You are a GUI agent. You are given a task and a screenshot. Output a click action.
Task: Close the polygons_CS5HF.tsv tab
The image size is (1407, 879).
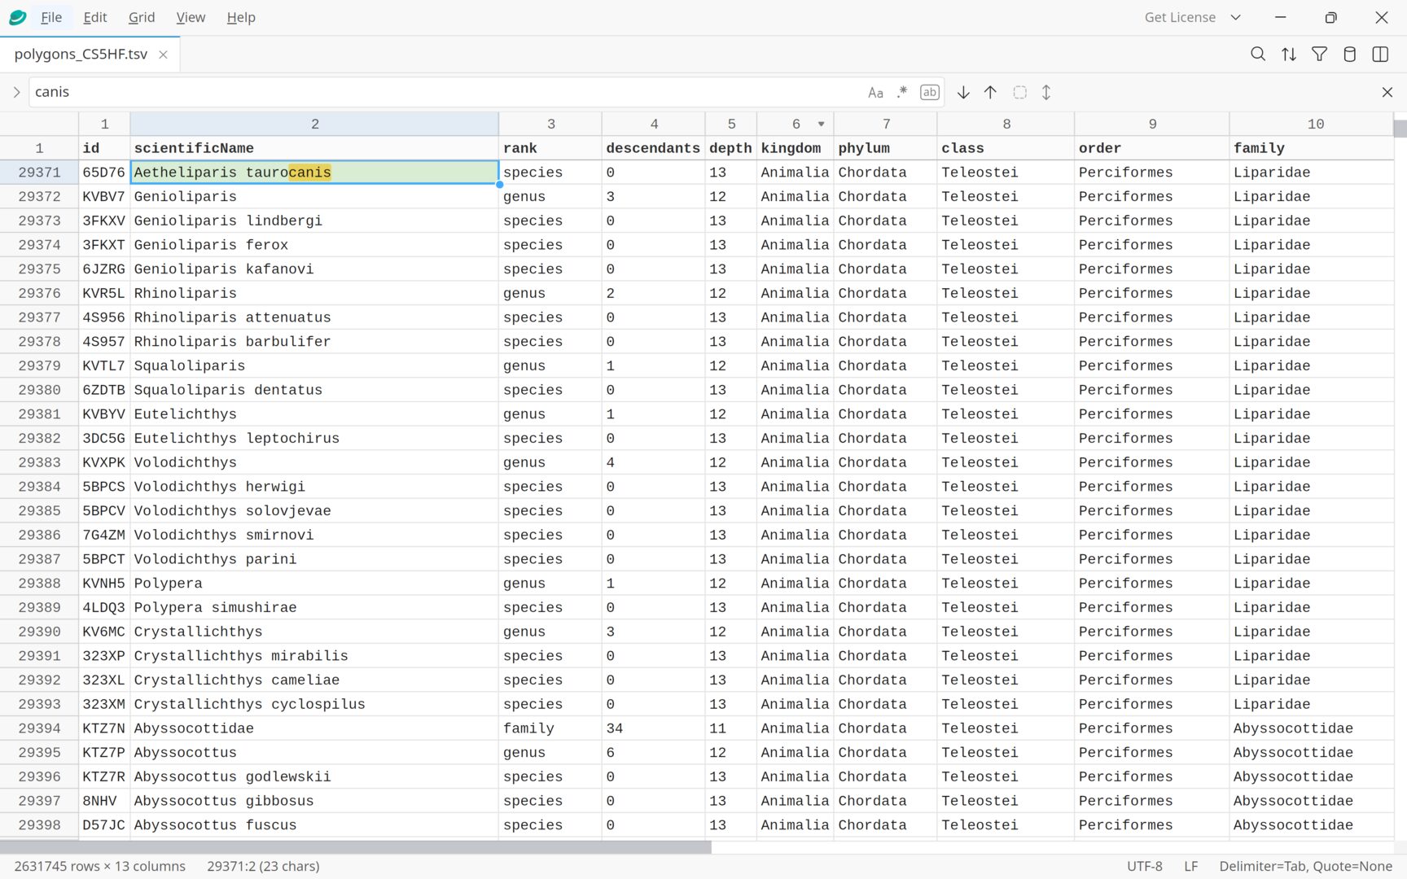pos(163,55)
